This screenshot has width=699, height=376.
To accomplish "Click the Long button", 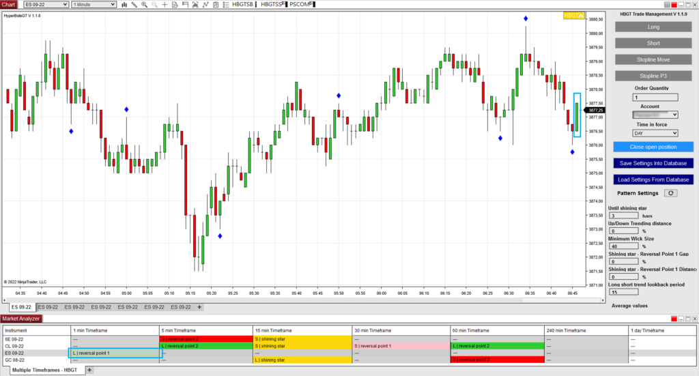I will 653,27.
